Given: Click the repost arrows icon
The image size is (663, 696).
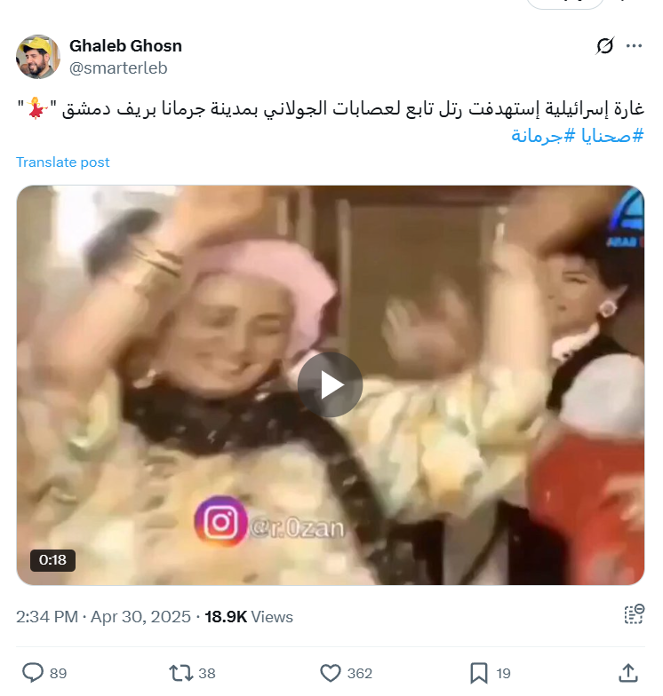Looking at the screenshot, I should 180,673.
